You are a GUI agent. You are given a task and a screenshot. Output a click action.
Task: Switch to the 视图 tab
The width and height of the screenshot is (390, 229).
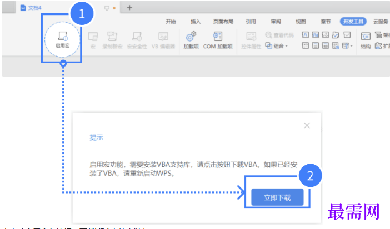[x=301, y=22]
